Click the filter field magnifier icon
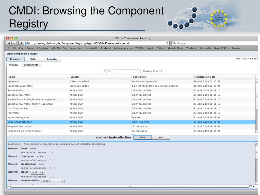Image resolution: width=260 pixels, height=195 pixels. tap(105, 71)
